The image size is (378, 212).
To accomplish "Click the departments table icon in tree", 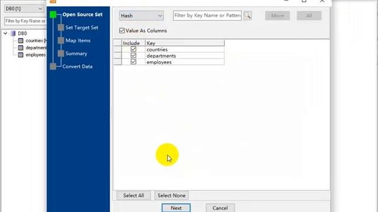I will [x=21, y=48].
